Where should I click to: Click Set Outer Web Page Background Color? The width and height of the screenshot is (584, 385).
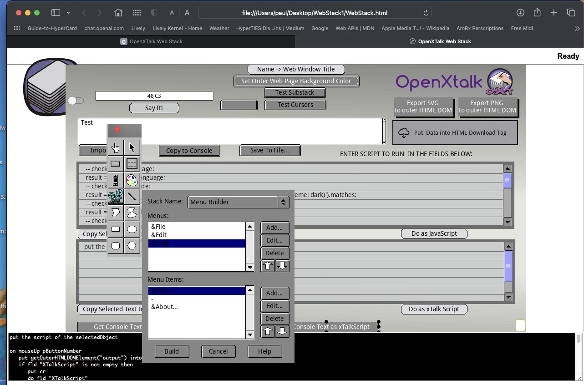pyautogui.click(x=296, y=81)
